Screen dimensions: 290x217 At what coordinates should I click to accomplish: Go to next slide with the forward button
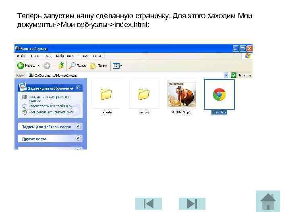192,204
